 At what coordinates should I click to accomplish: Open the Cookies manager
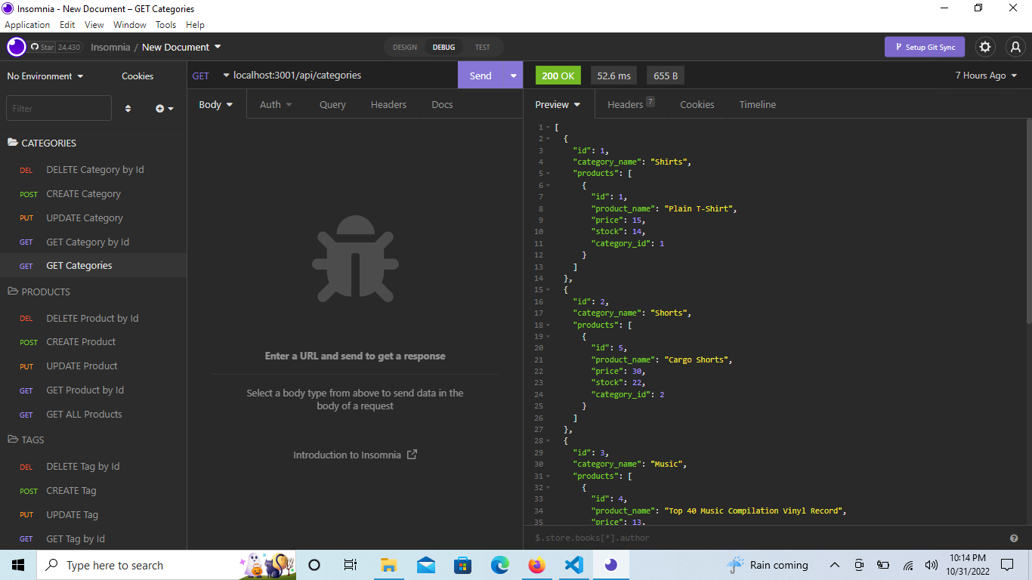click(x=137, y=76)
